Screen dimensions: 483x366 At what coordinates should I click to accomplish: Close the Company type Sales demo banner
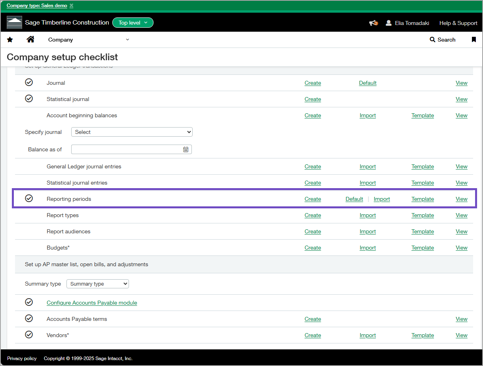(x=71, y=6)
